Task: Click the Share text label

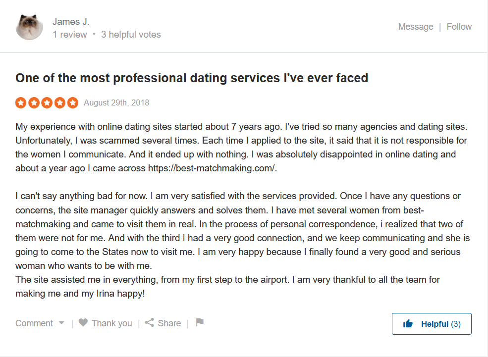Action: [x=169, y=323]
